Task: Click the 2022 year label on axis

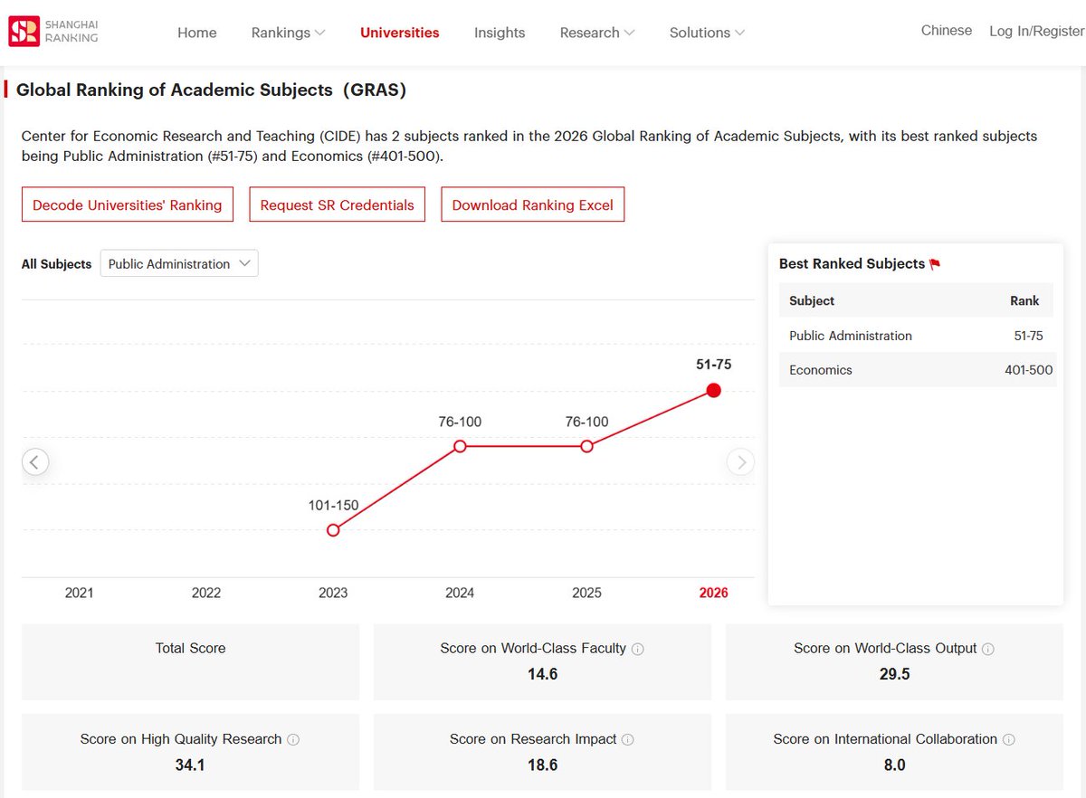Action: coord(206,594)
